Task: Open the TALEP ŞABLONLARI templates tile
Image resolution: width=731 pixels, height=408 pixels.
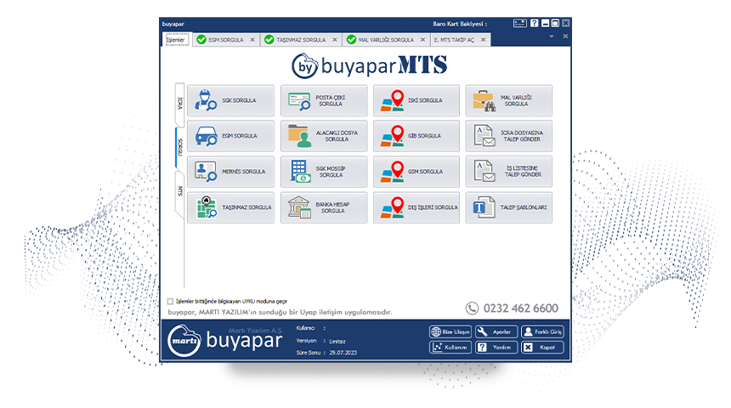Action: [508, 207]
